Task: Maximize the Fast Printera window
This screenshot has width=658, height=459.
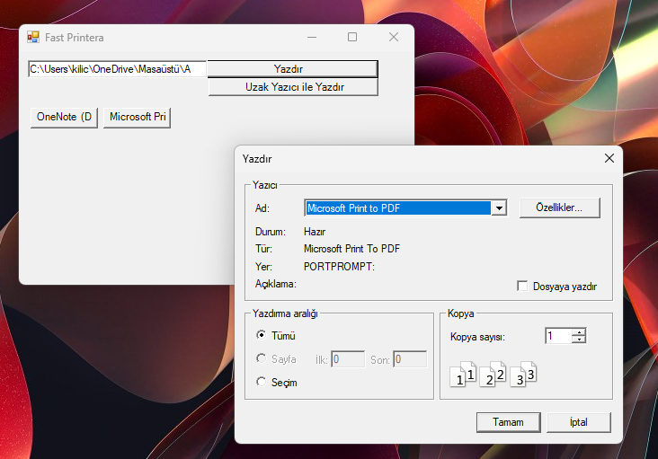Action: coord(352,38)
